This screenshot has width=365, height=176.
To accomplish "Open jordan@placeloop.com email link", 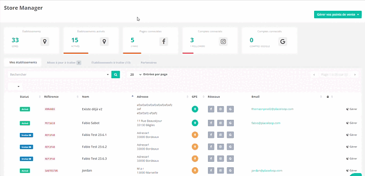I will pyautogui.click(x=267, y=171).
